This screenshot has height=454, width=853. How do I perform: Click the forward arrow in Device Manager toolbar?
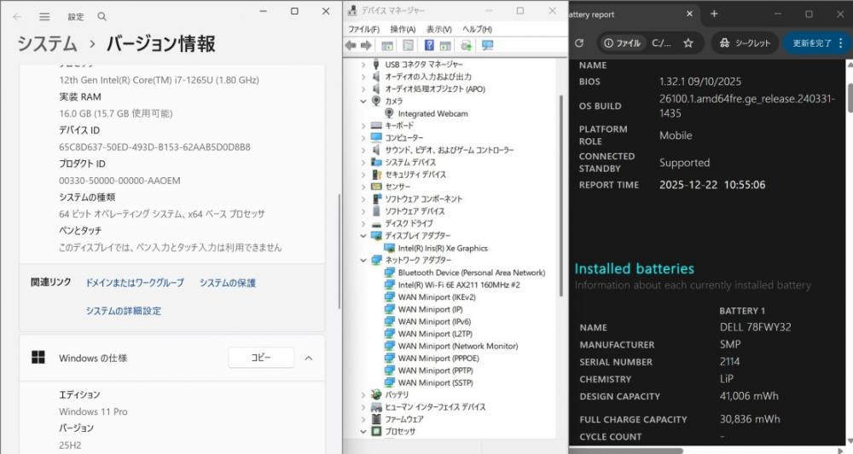click(366, 46)
